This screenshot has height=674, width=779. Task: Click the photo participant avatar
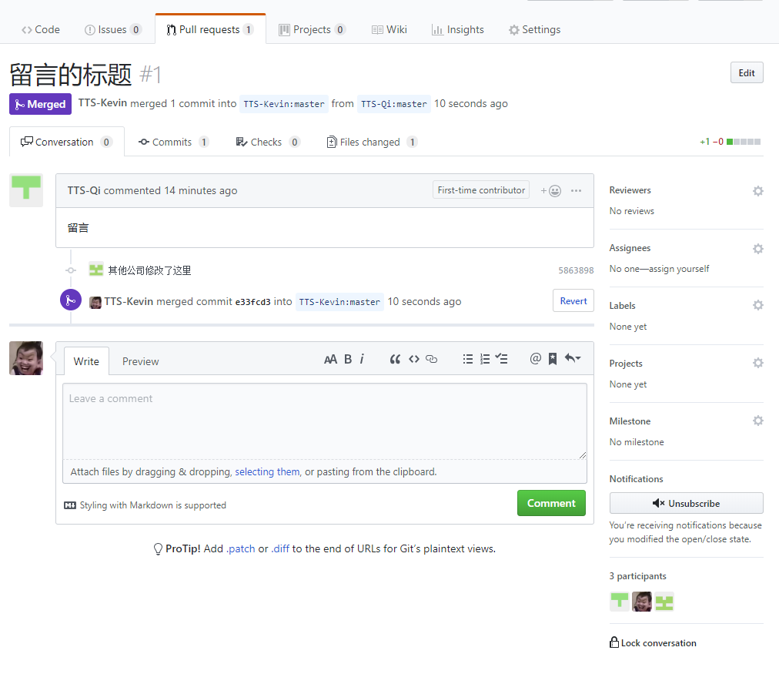(642, 602)
